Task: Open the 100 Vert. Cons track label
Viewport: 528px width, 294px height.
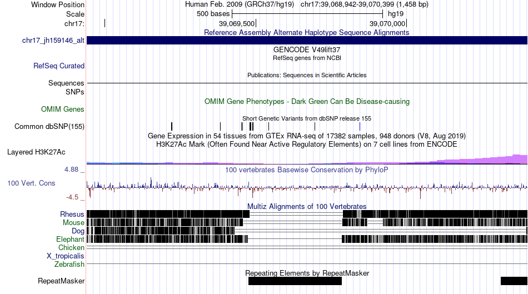Action: (x=31, y=183)
